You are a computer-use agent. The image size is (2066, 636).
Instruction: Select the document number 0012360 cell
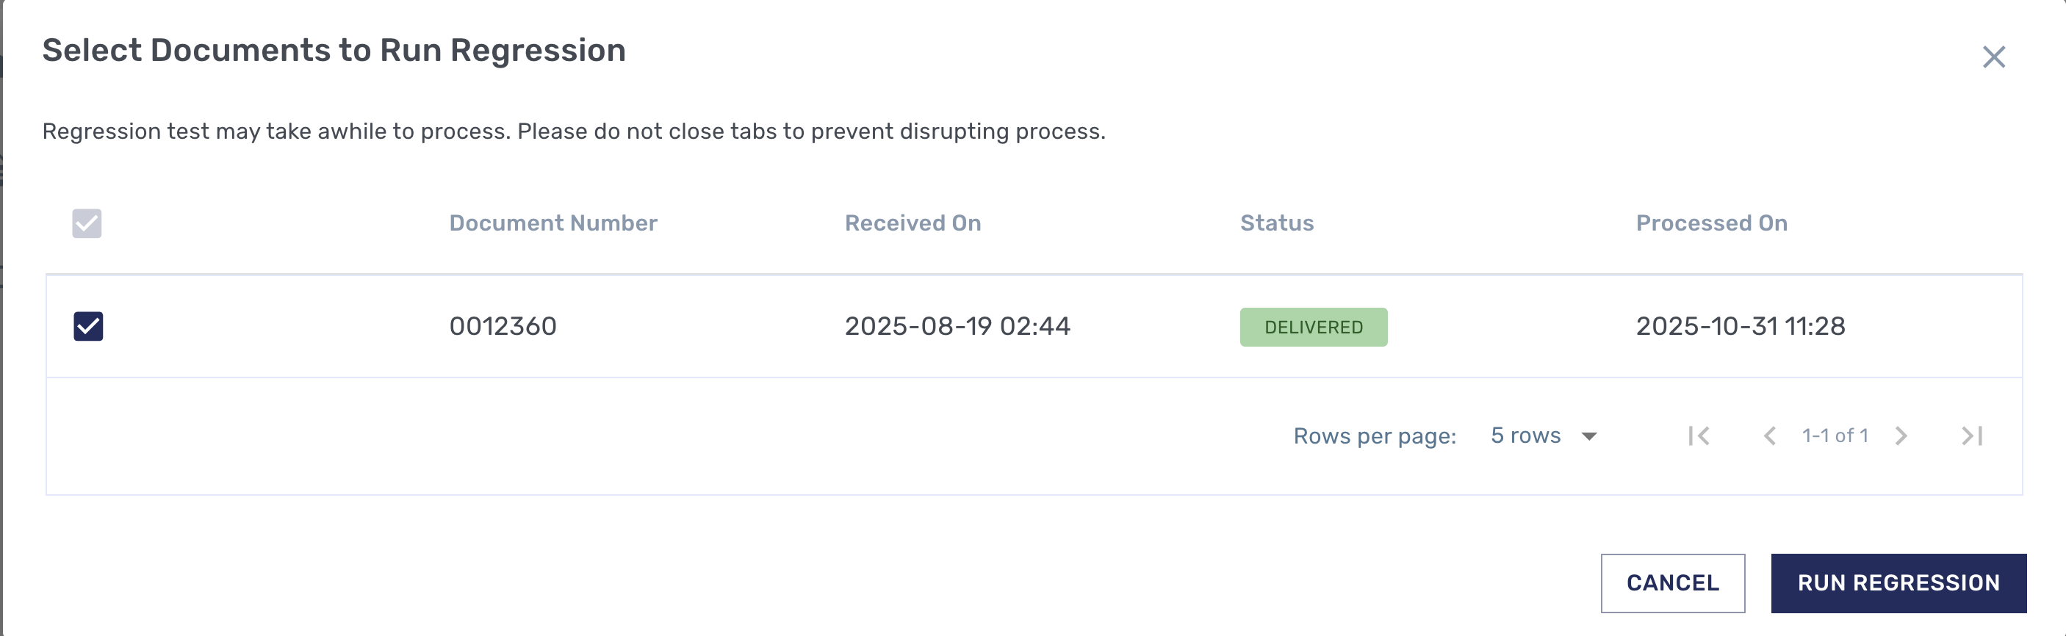[x=502, y=326]
